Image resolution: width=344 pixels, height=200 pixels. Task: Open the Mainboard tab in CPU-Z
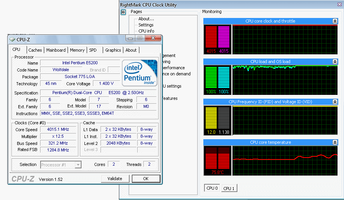coord(56,50)
